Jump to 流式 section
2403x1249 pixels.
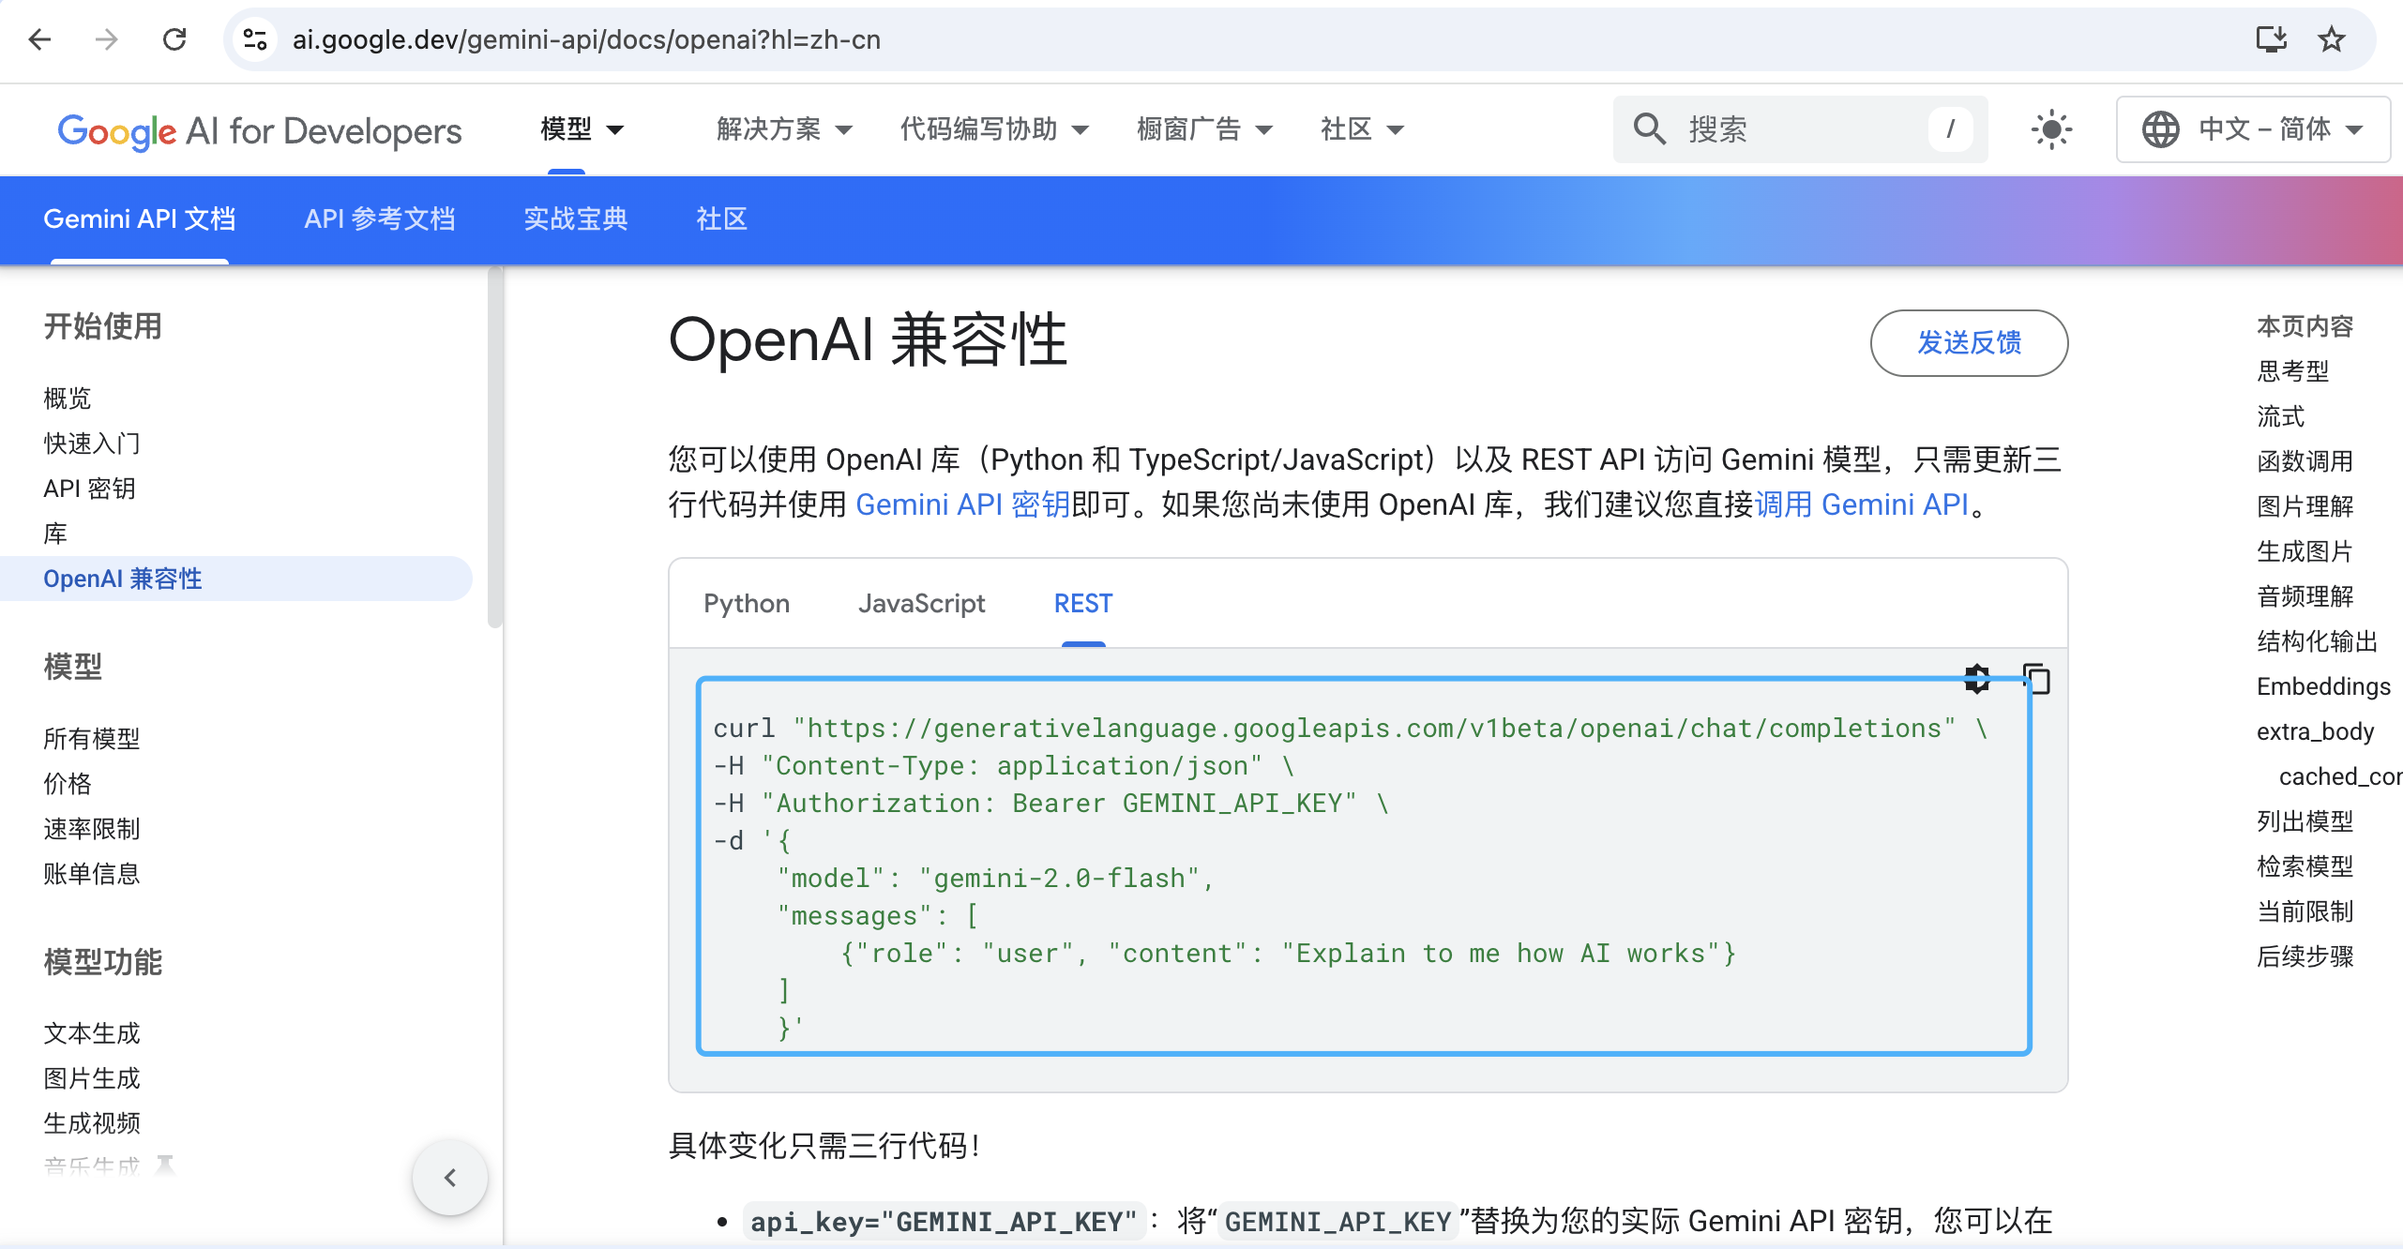click(2281, 416)
